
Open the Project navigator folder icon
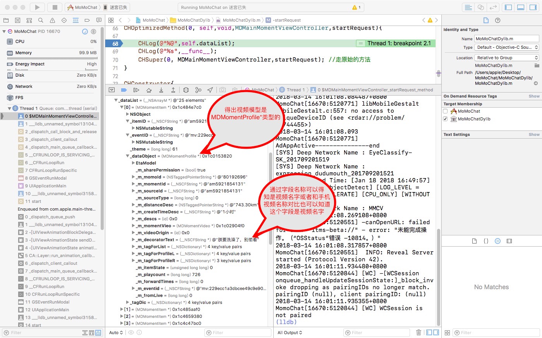coord(6,20)
